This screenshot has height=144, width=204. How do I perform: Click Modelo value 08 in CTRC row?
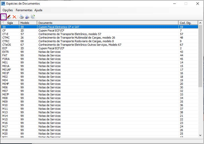[22, 41]
